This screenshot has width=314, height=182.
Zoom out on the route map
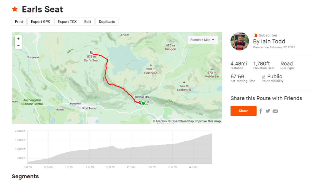click(x=18, y=46)
